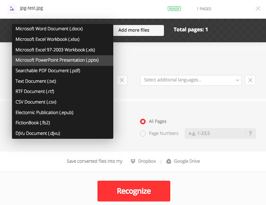Image resolution: width=266 pixels, height=205 pixels.
Task: Click the Dropbox icon
Action: coord(133,161)
